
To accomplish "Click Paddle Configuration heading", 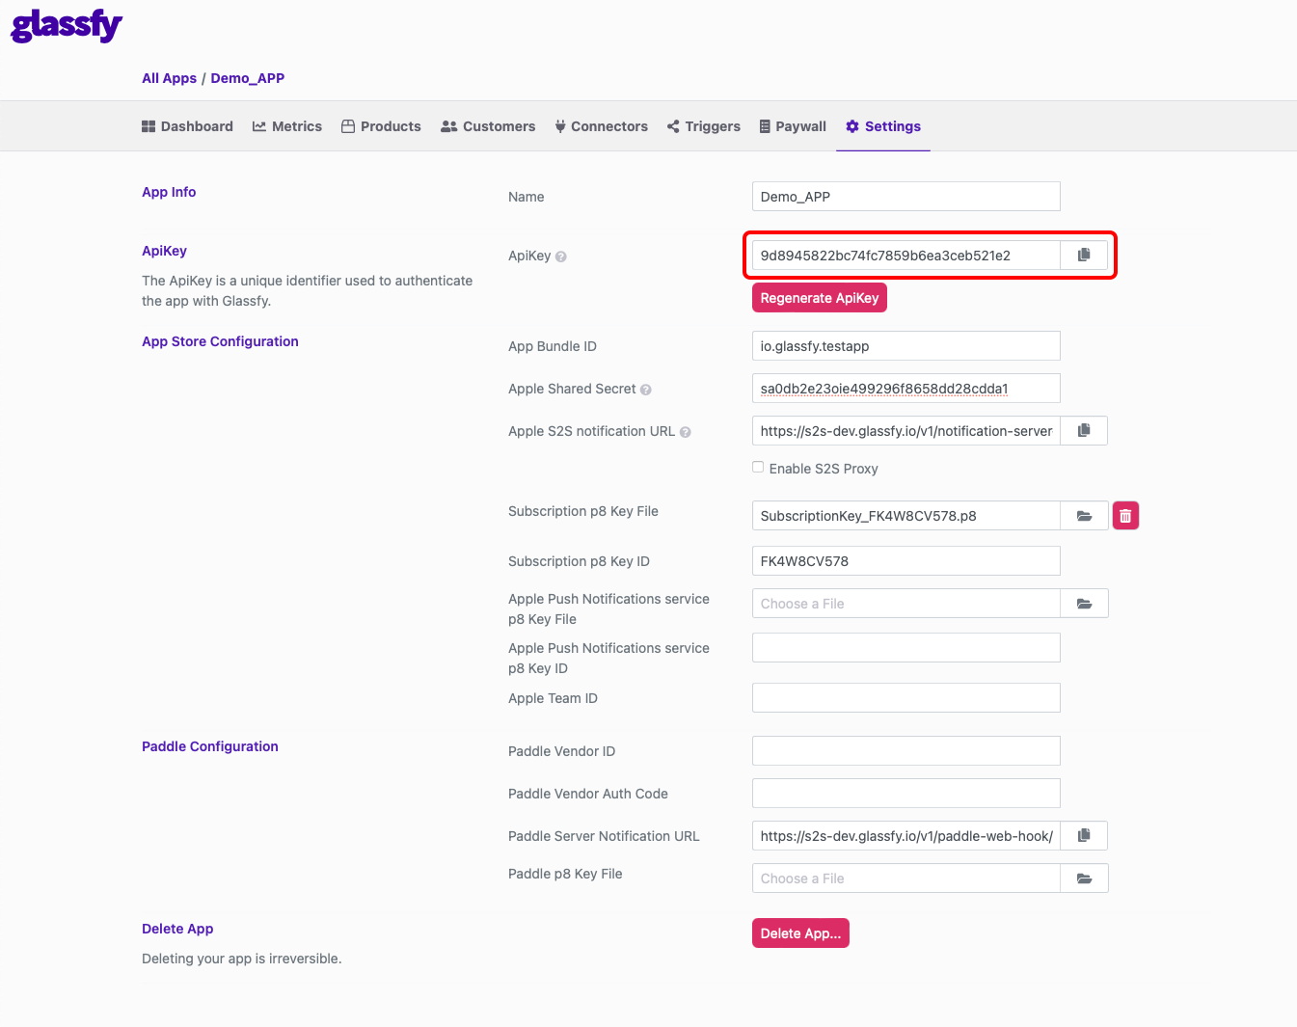I will pyautogui.click(x=210, y=746).
